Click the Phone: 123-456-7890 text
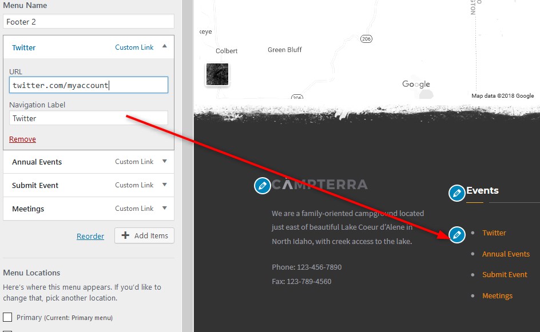The width and height of the screenshot is (540, 332). click(x=307, y=267)
